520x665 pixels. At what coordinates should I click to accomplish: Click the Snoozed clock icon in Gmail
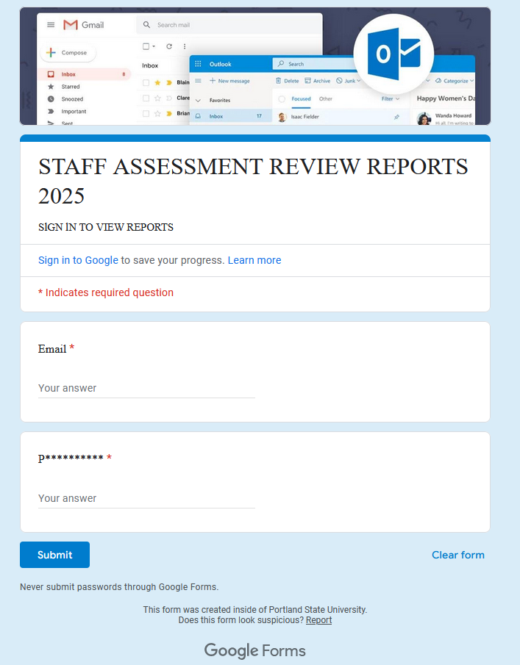51,99
